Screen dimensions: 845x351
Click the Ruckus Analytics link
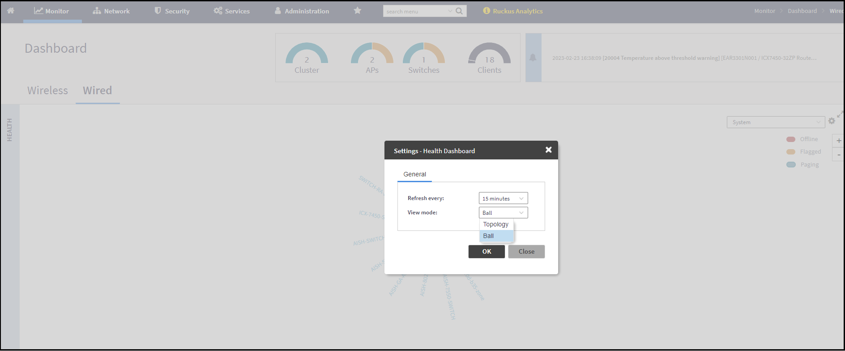pos(518,11)
